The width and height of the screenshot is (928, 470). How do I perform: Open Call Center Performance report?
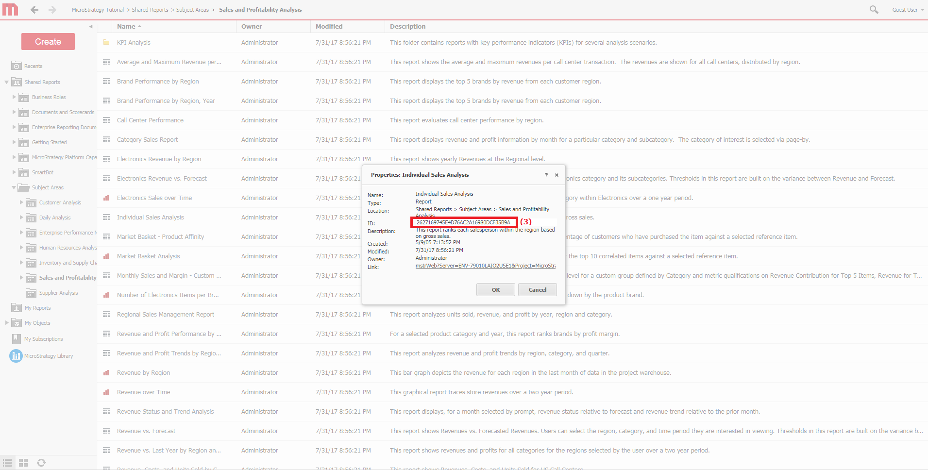(150, 120)
